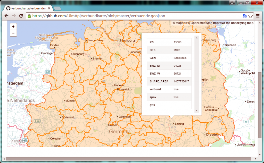The image size is (264, 163).
Task: Reload the page with the refresh icon
Action: click(21, 16)
